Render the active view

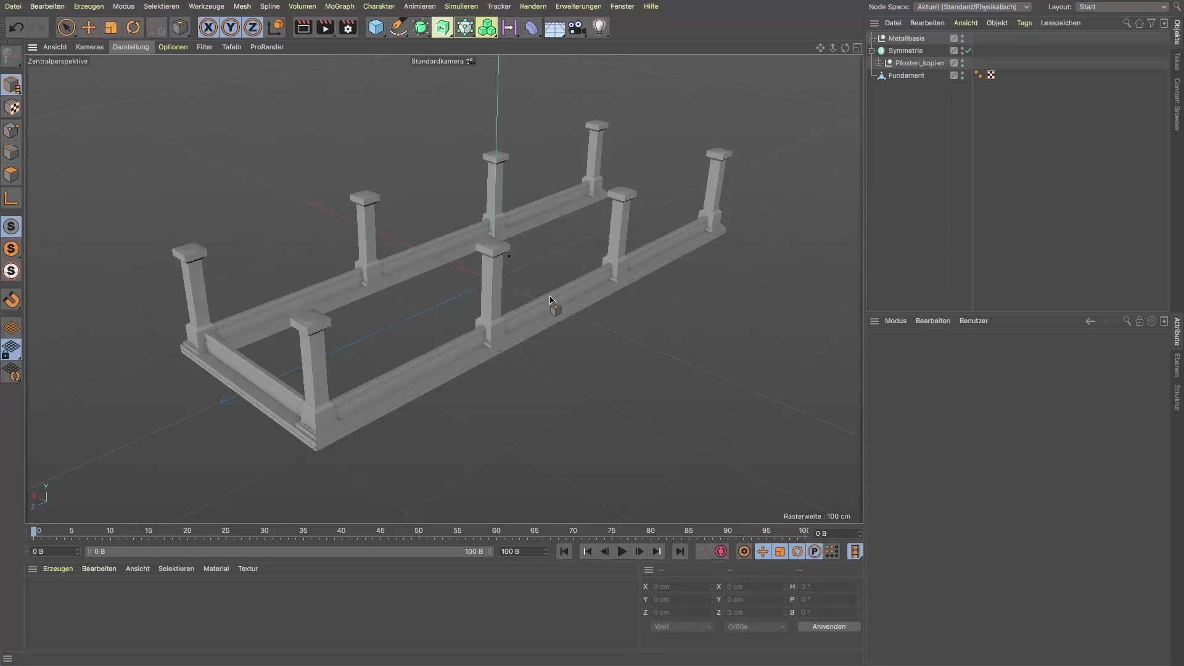point(303,27)
